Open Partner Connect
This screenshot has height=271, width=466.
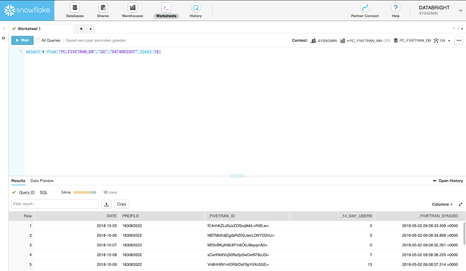coord(365,10)
